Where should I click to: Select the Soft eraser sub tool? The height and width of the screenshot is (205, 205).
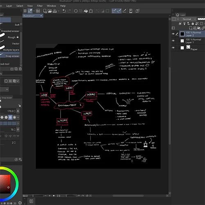click(x=10, y=25)
